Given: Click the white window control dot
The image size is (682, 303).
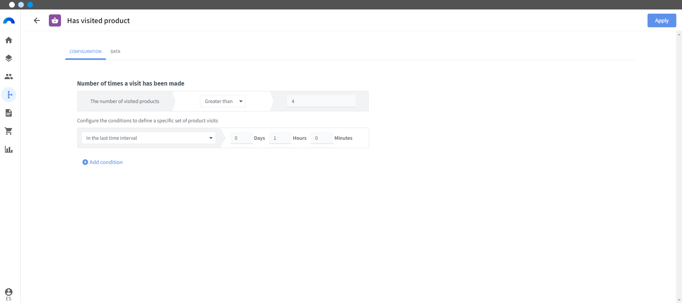Looking at the screenshot, I should [12, 5].
